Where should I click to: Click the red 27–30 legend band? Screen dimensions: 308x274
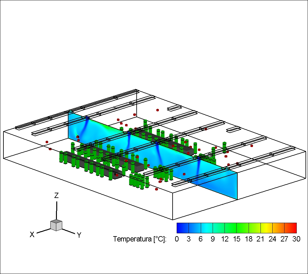pyautogui.click(x=290, y=228)
